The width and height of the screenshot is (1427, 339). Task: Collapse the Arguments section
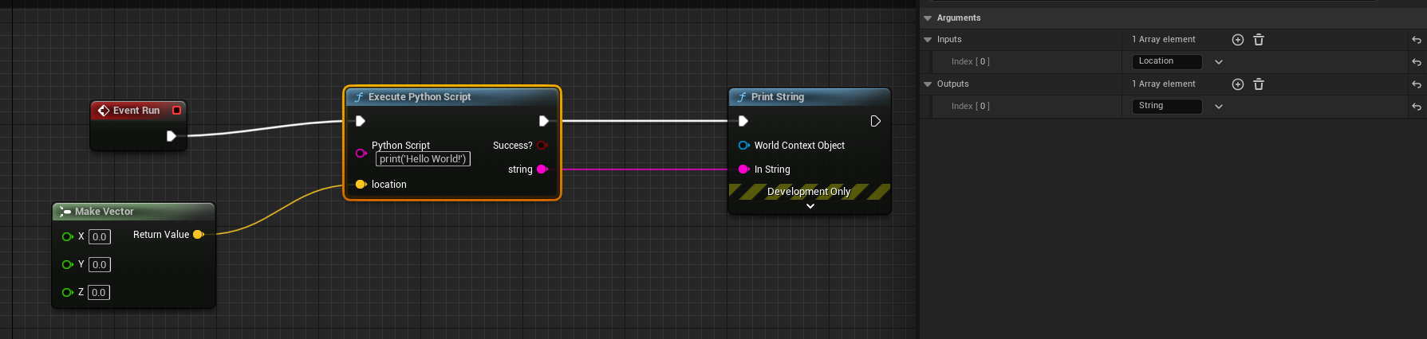point(928,18)
